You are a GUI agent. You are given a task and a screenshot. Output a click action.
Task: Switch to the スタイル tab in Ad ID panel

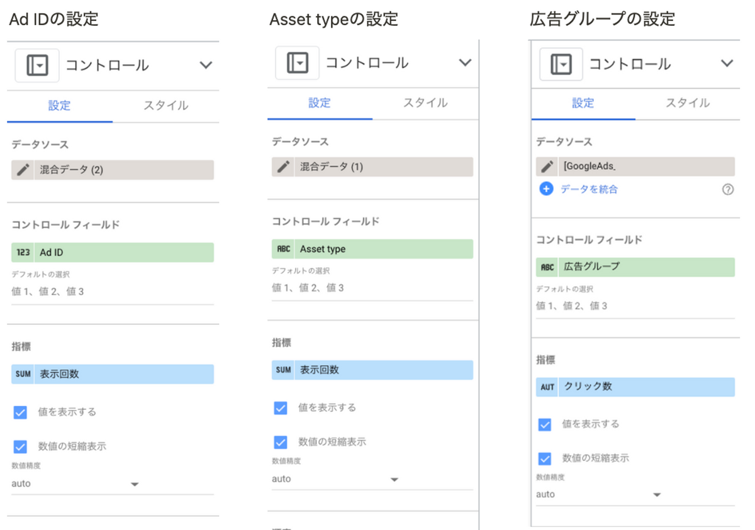pos(165,106)
